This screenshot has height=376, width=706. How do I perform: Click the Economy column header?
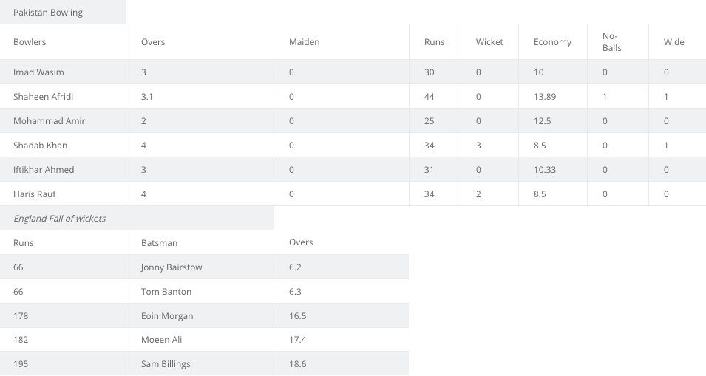[x=552, y=42]
